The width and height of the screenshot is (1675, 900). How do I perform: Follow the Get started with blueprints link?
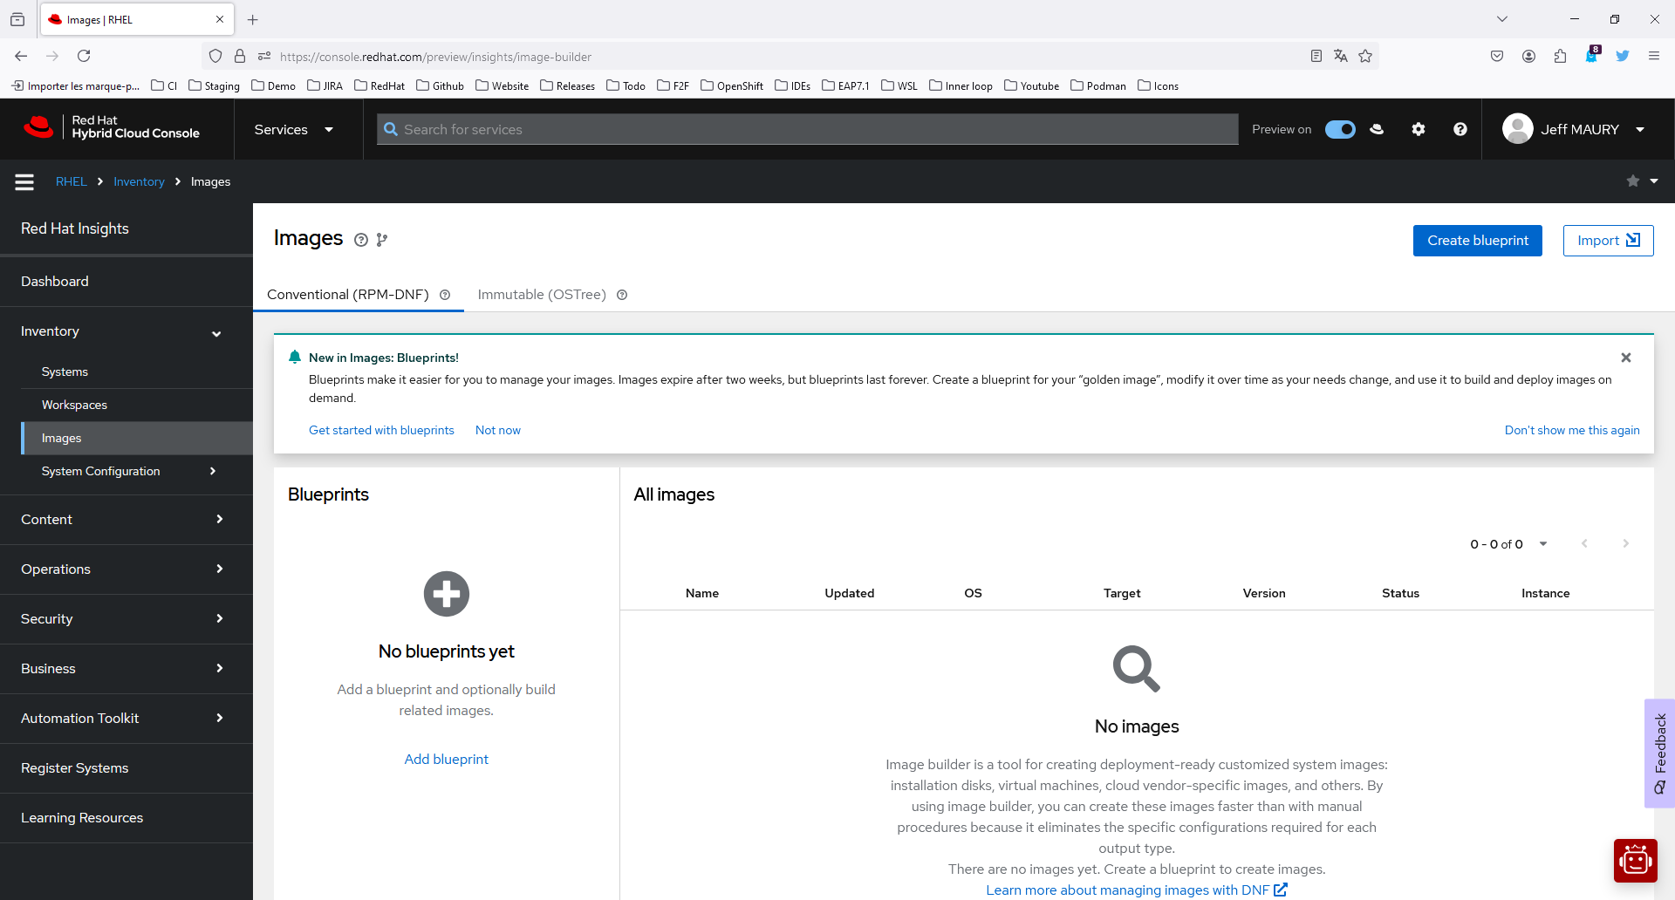coord(381,430)
